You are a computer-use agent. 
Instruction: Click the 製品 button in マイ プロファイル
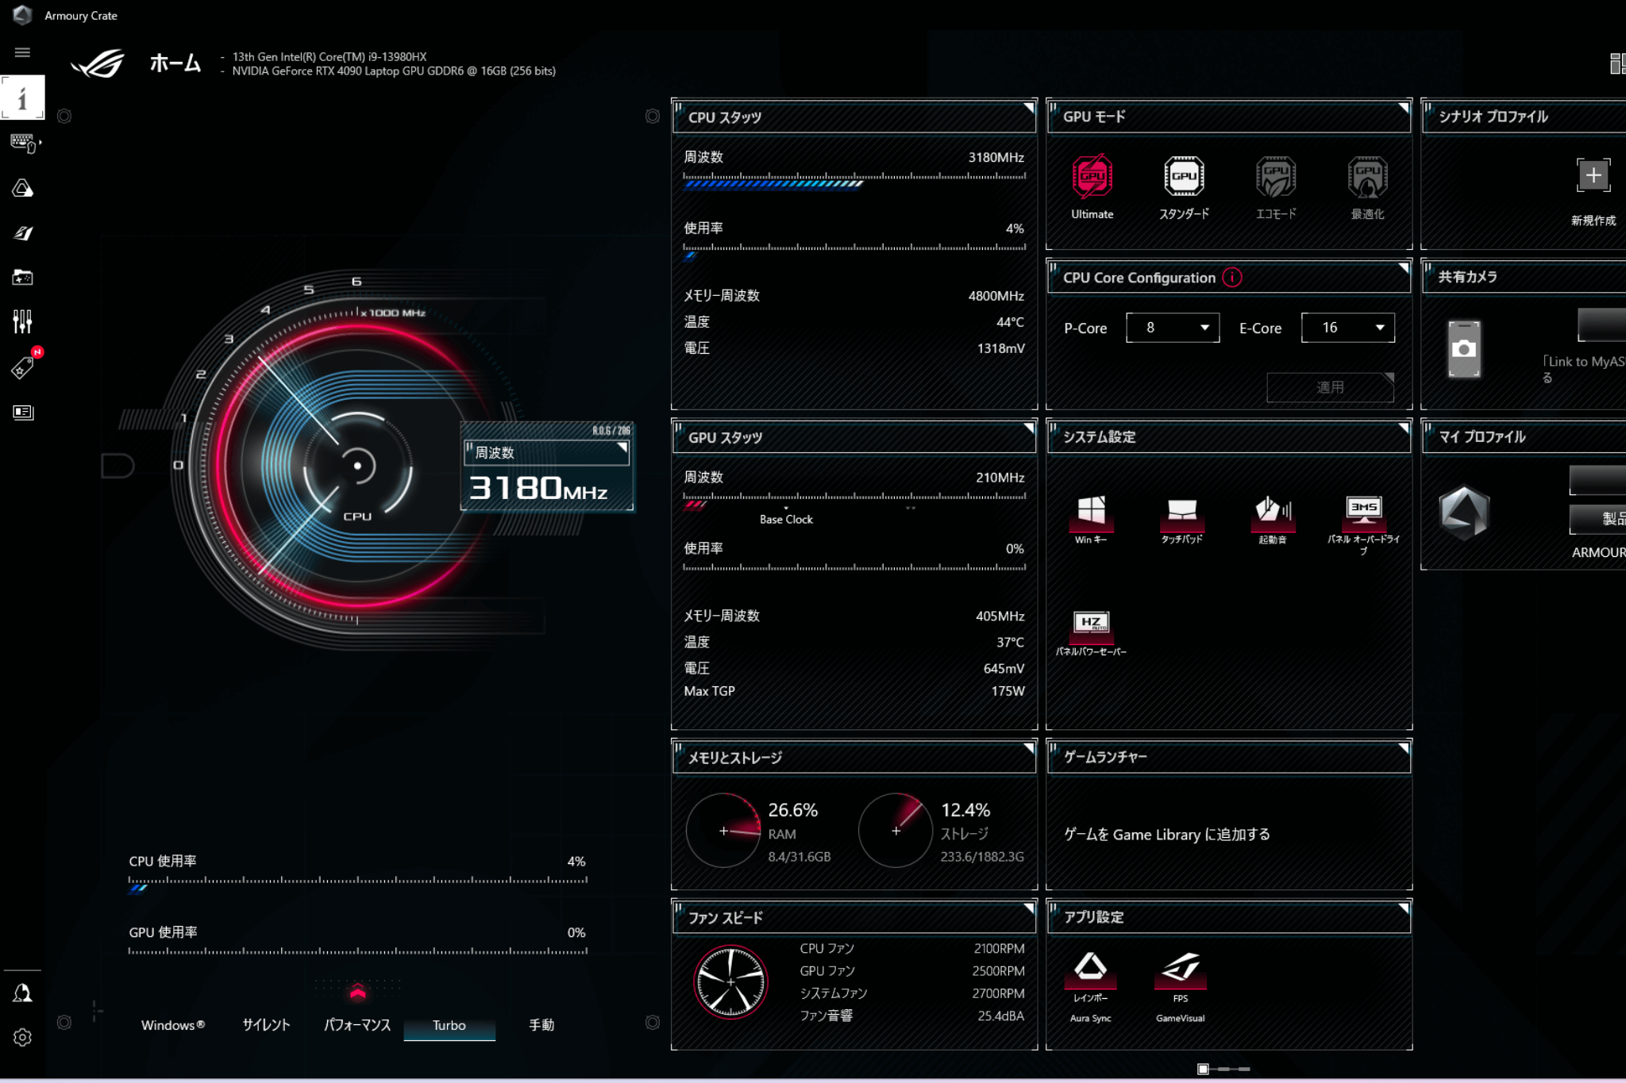[x=1597, y=519]
